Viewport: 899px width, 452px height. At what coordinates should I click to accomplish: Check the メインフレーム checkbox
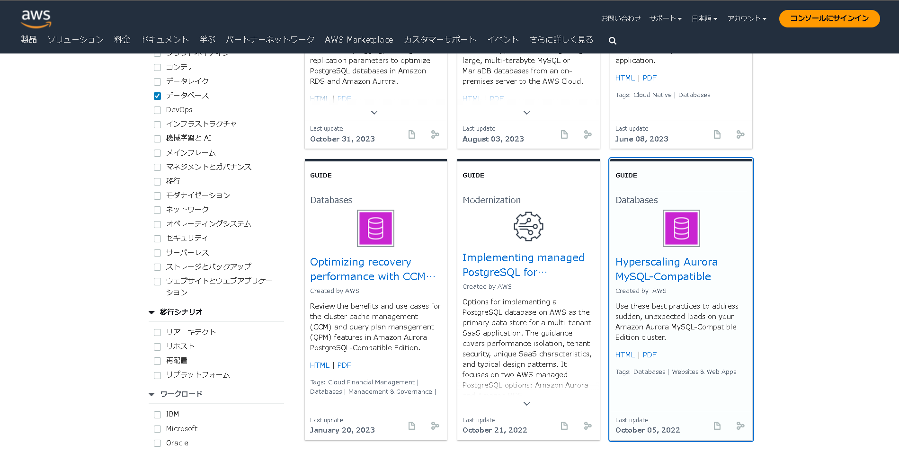pos(157,153)
